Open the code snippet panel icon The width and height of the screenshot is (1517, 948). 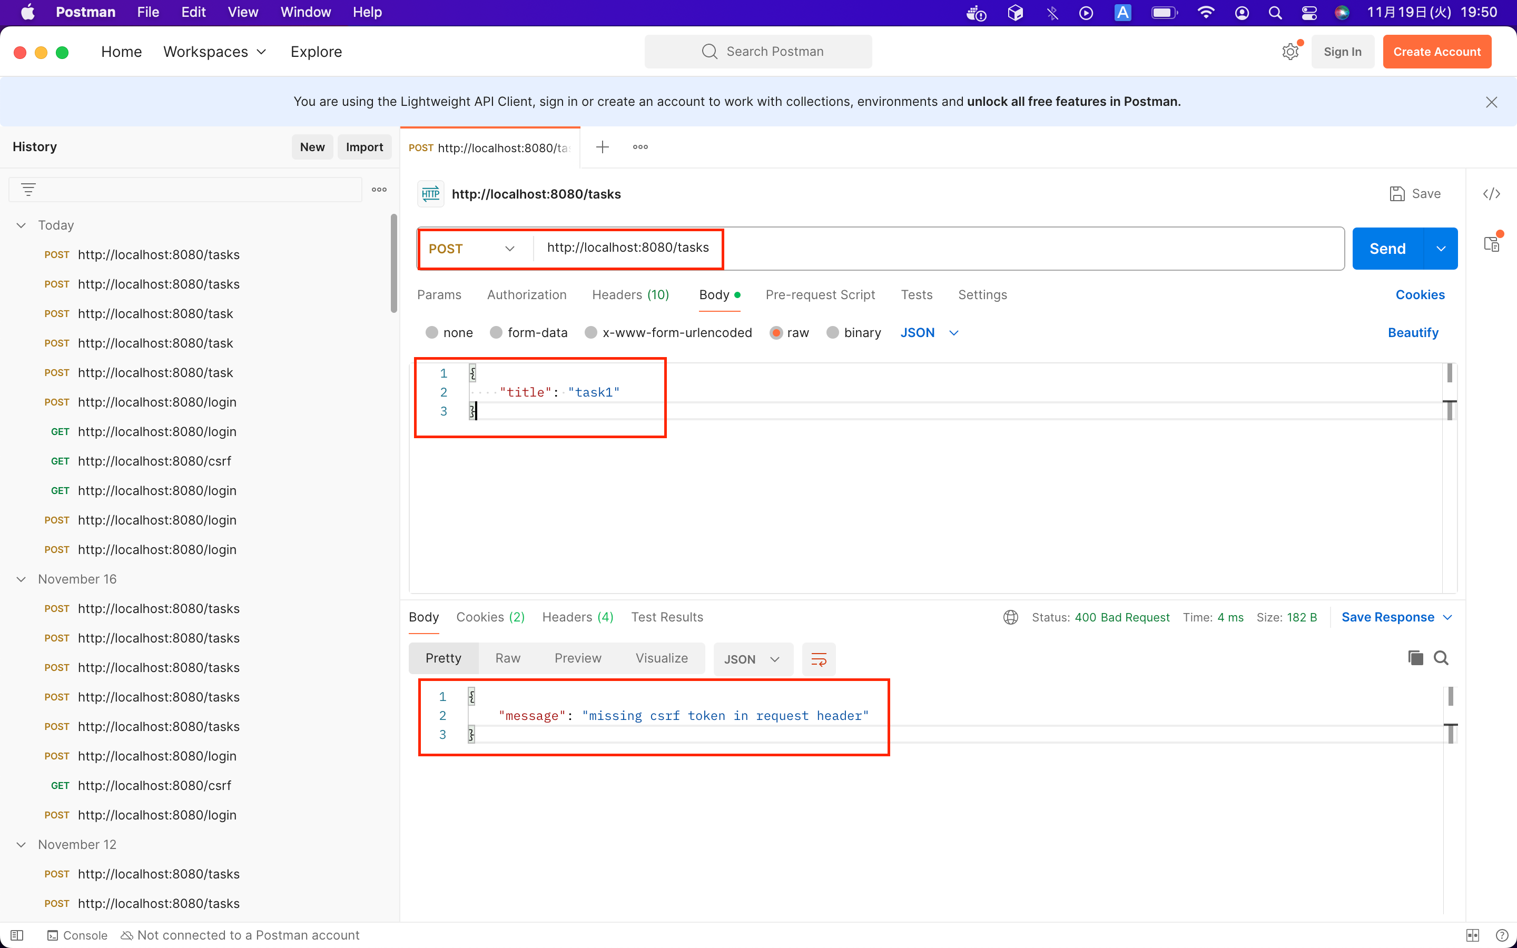1491,194
